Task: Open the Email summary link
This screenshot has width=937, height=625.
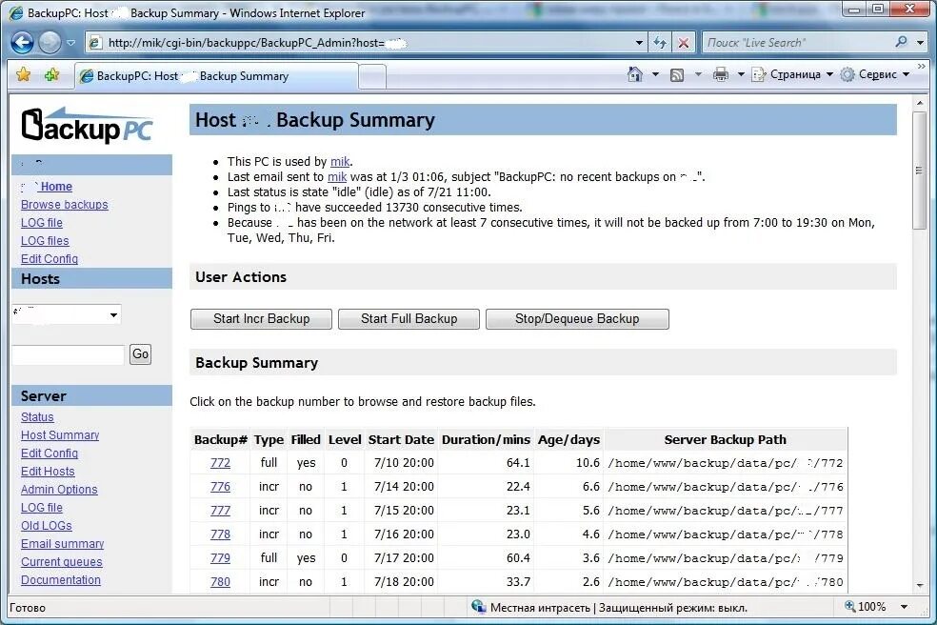Action: click(62, 544)
